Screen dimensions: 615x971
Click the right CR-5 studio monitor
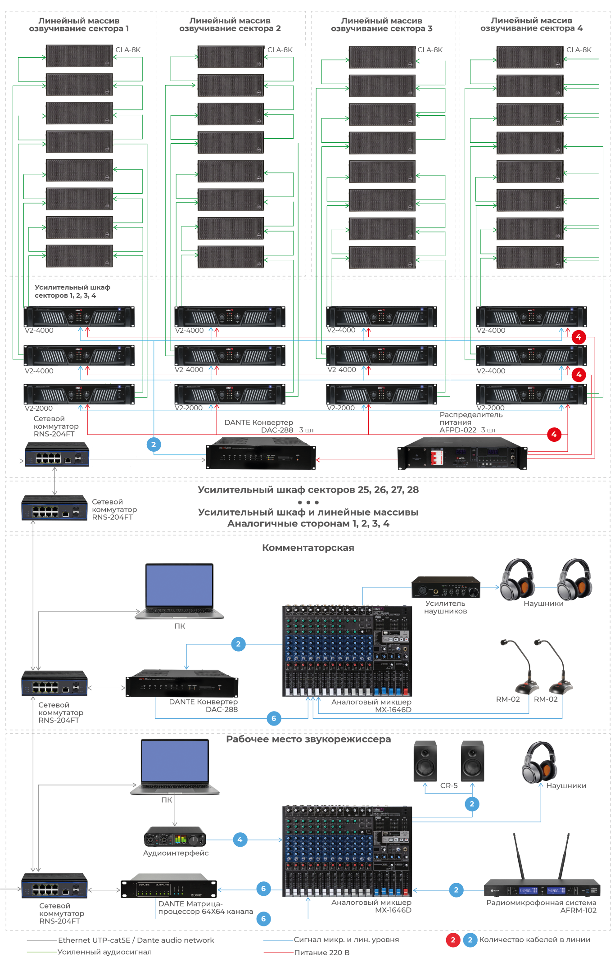pyautogui.click(x=472, y=761)
